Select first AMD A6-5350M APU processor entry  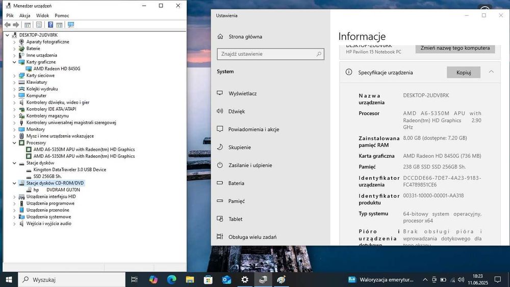84,150
